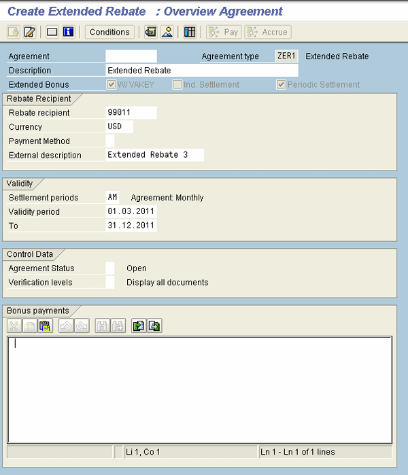
Task: Click the Paste icon in Bonus payments
Action: coord(45,326)
